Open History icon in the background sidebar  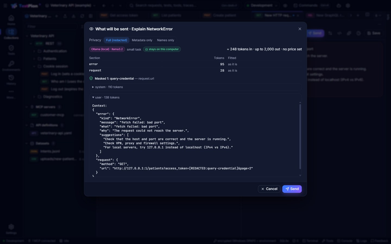(x=11, y=80)
